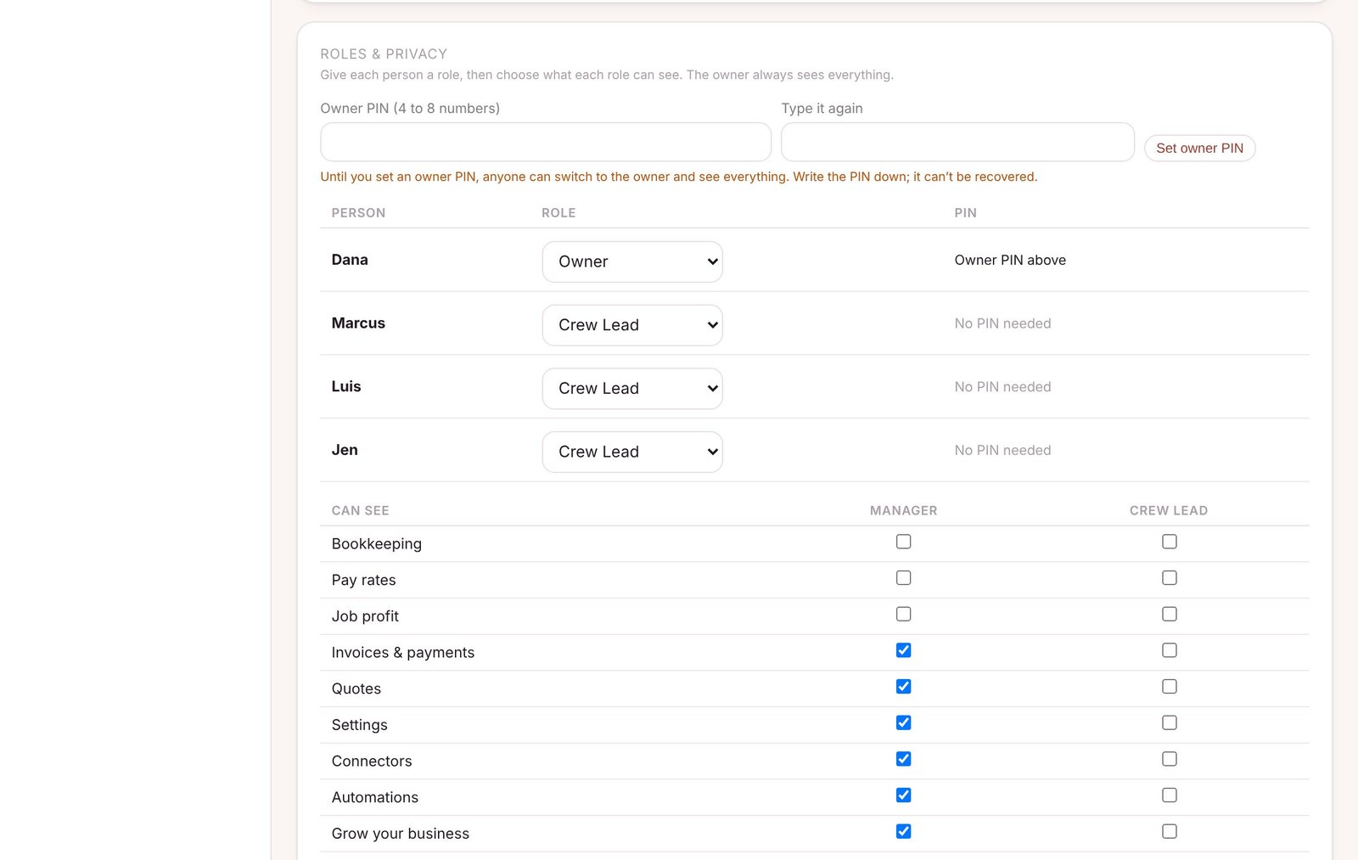Uncheck Invoices & payments for Manager
This screenshot has width=1358, height=860.
coord(903,650)
